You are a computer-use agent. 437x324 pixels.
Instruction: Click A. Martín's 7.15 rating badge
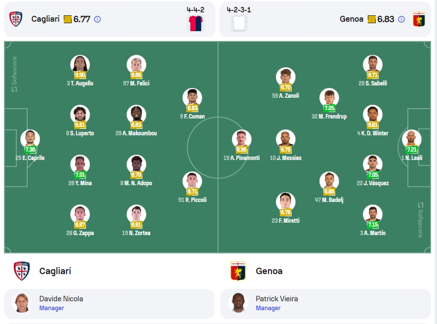point(373,225)
